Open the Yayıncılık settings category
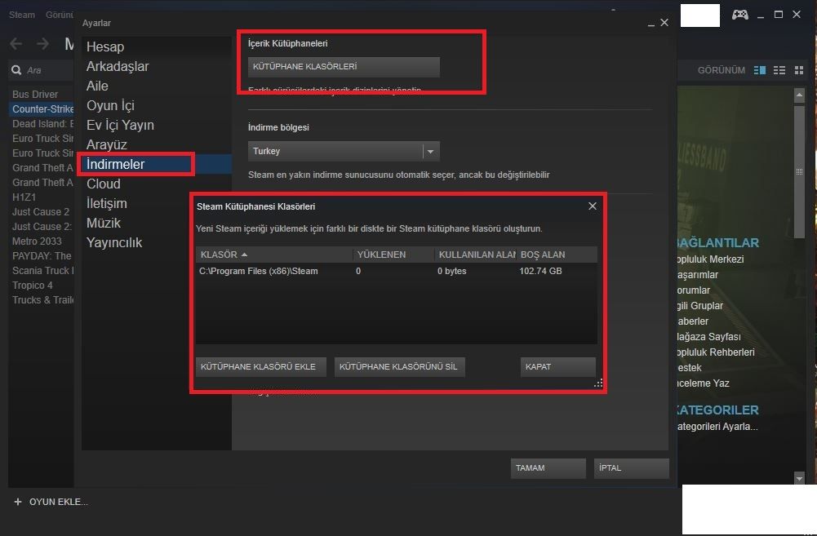The image size is (817, 536). tap(114, 242)
